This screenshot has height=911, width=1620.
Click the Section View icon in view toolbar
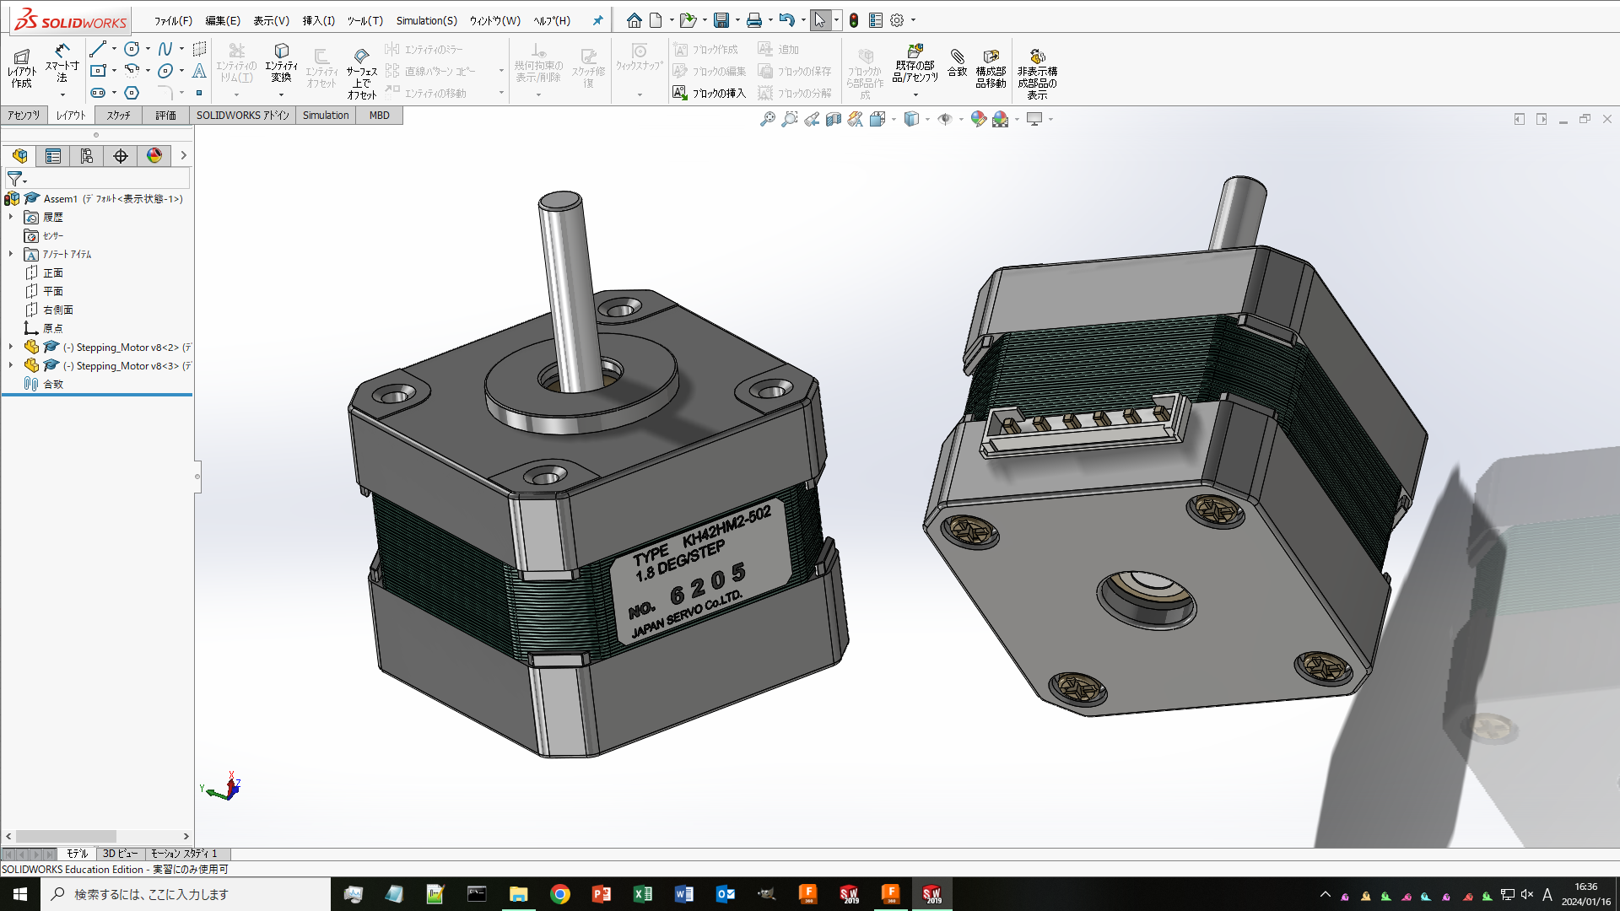coord(834,119)
